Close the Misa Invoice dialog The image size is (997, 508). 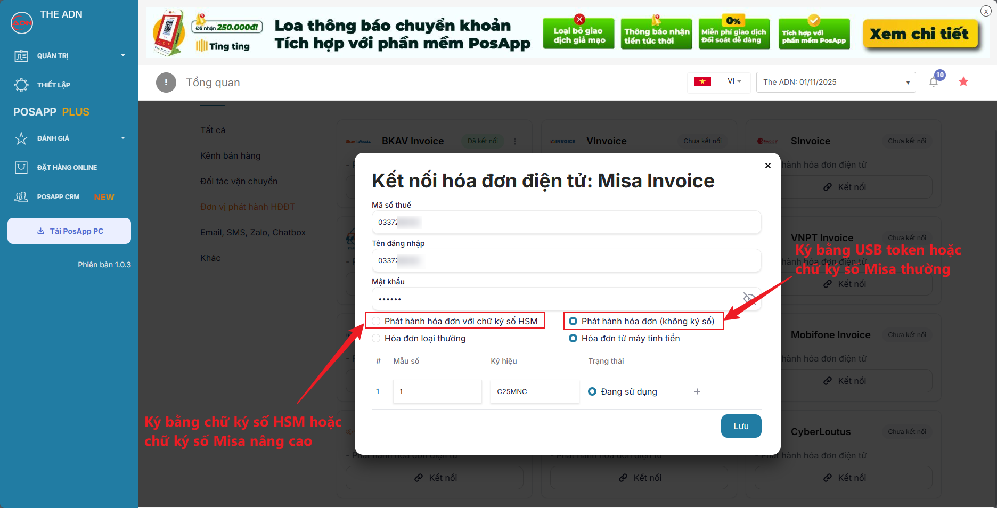[x=768, y=166]
